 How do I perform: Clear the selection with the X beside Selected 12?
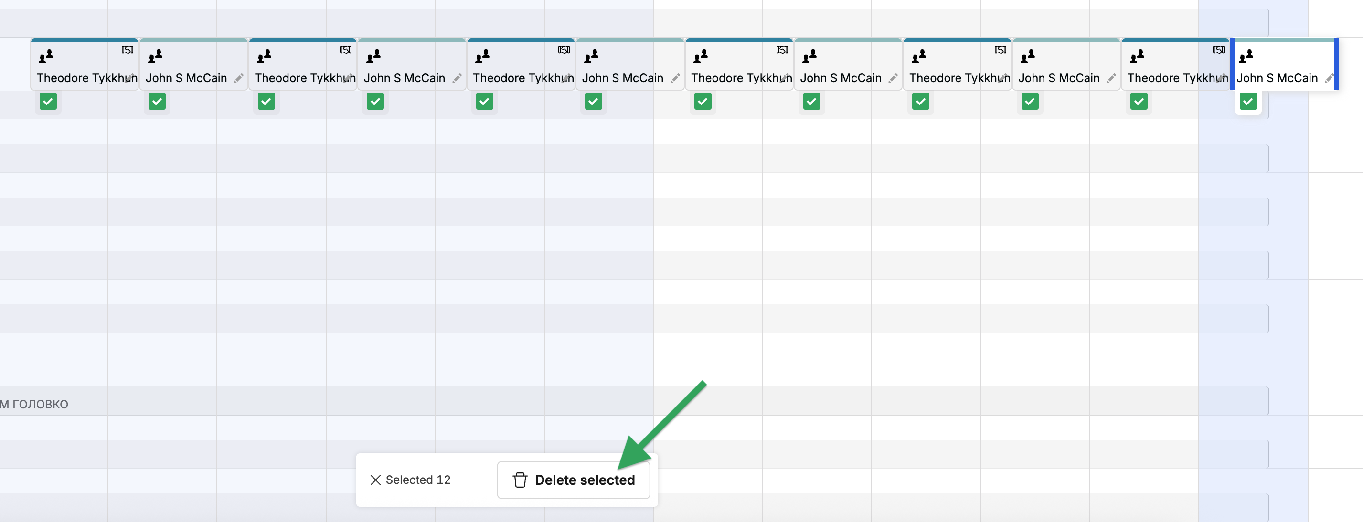pyautogui.click(x=376, y=480)
